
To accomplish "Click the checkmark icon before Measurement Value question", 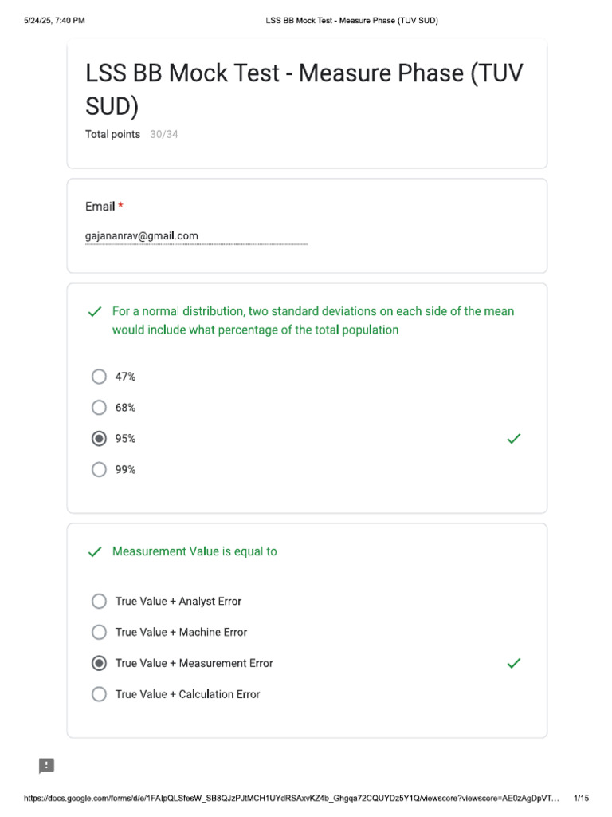I will 95,552.
